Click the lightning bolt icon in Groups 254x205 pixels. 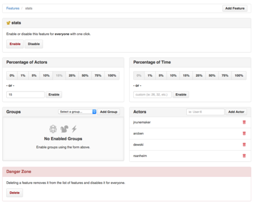click(74, 129)
